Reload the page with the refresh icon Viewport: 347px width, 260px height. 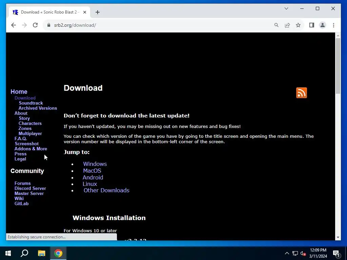(35, 25)
